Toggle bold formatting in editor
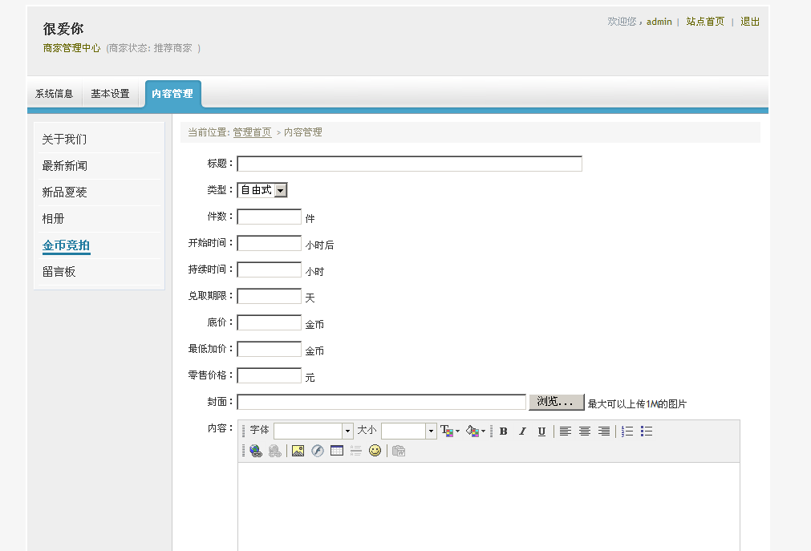Viewport: 811px width, 551px height. [503, 431]
